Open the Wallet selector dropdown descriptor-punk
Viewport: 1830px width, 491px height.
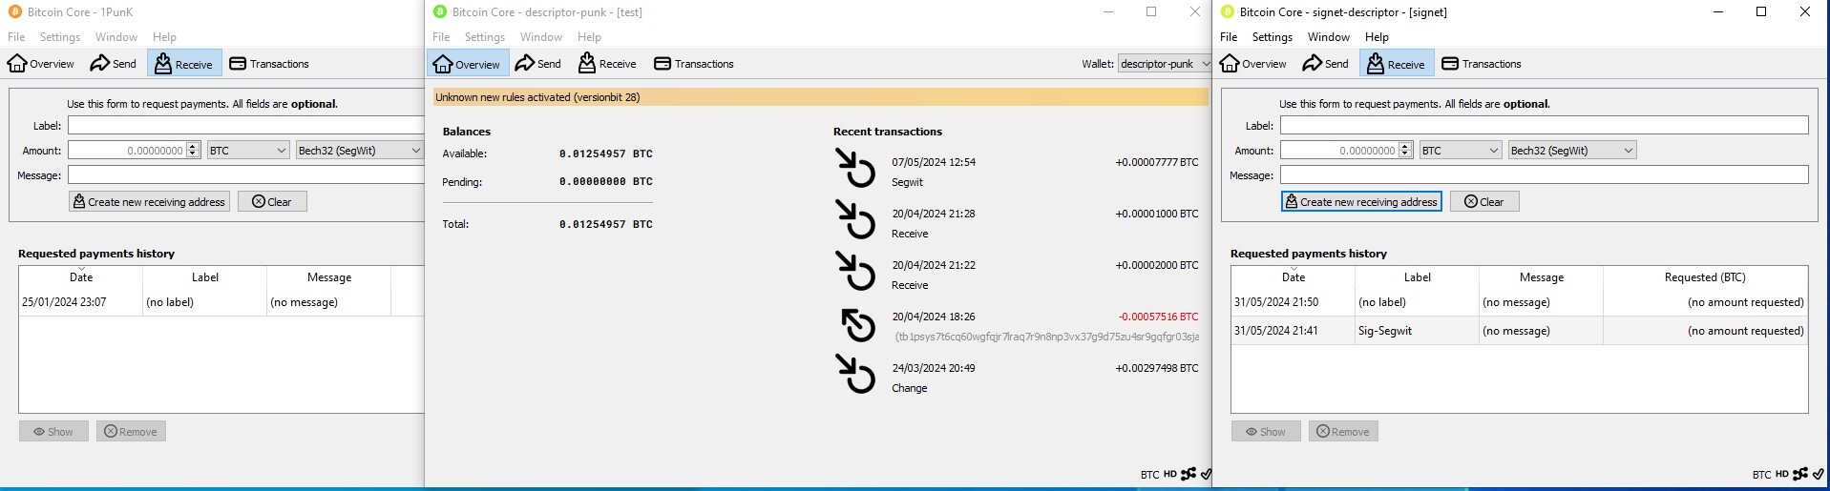coord(1164,64)
